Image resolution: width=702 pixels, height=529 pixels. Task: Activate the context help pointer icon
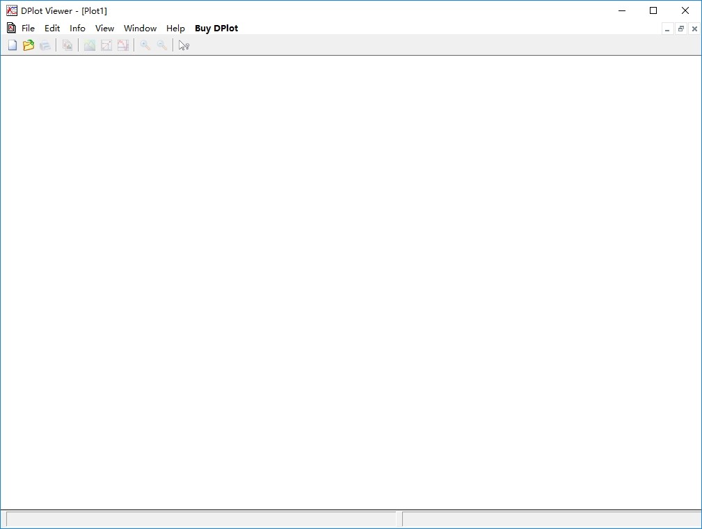[184, 45]
